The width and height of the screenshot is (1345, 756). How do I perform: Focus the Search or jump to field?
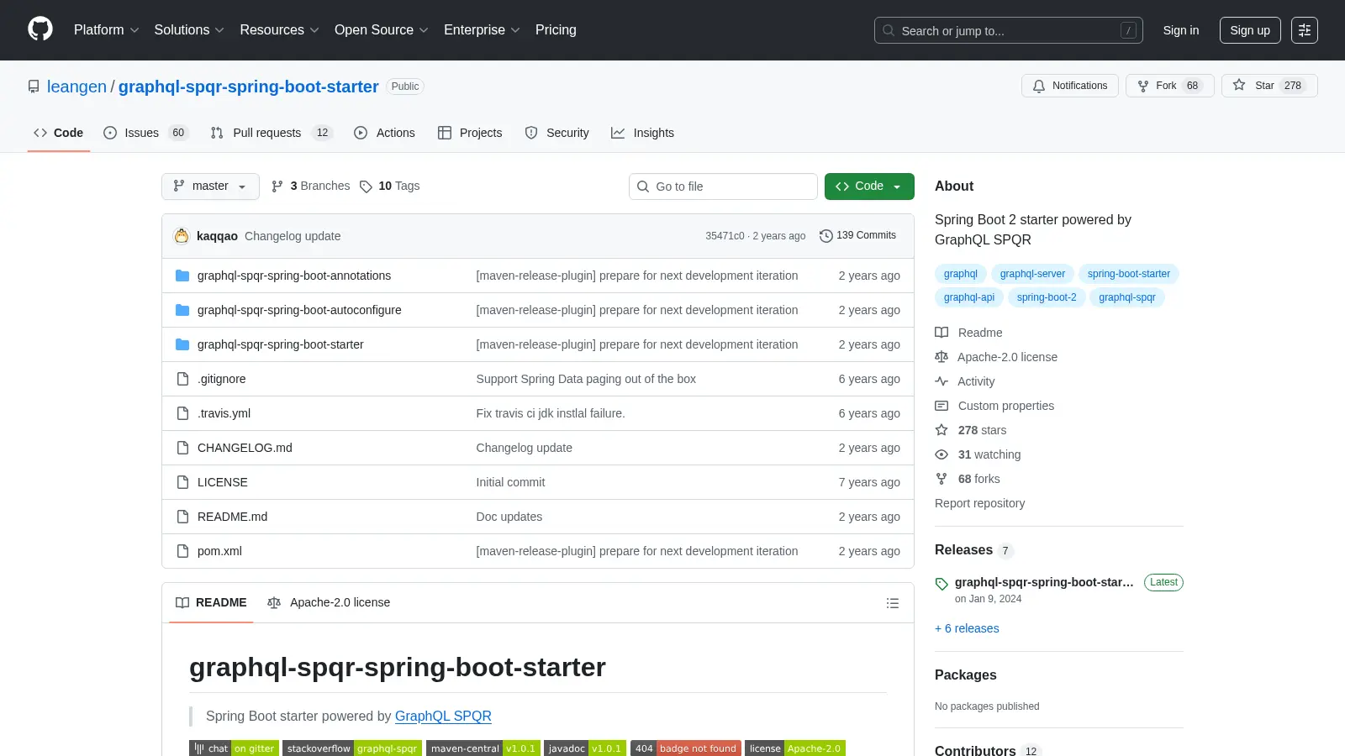1009,30
